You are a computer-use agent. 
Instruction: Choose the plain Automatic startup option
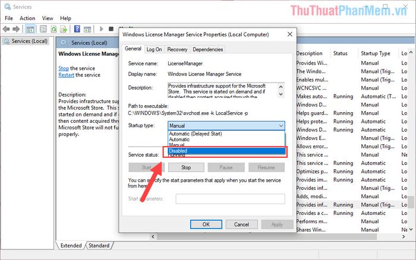point(226,139)
